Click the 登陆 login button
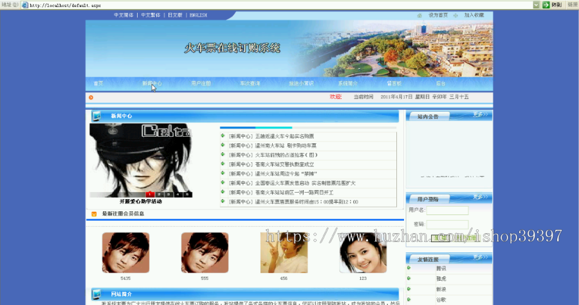Screen dimensions: 579x305 (x=440, y=238)
